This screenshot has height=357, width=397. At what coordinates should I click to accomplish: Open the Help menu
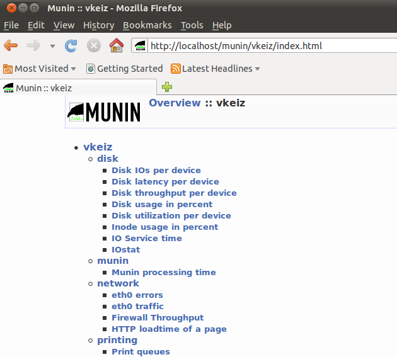222,25
